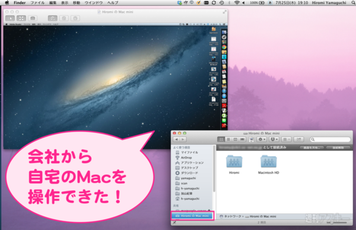Click the Share button in Finder toolbar
Image resolution: width=356 pixels, height=230 pixels.
298,139
